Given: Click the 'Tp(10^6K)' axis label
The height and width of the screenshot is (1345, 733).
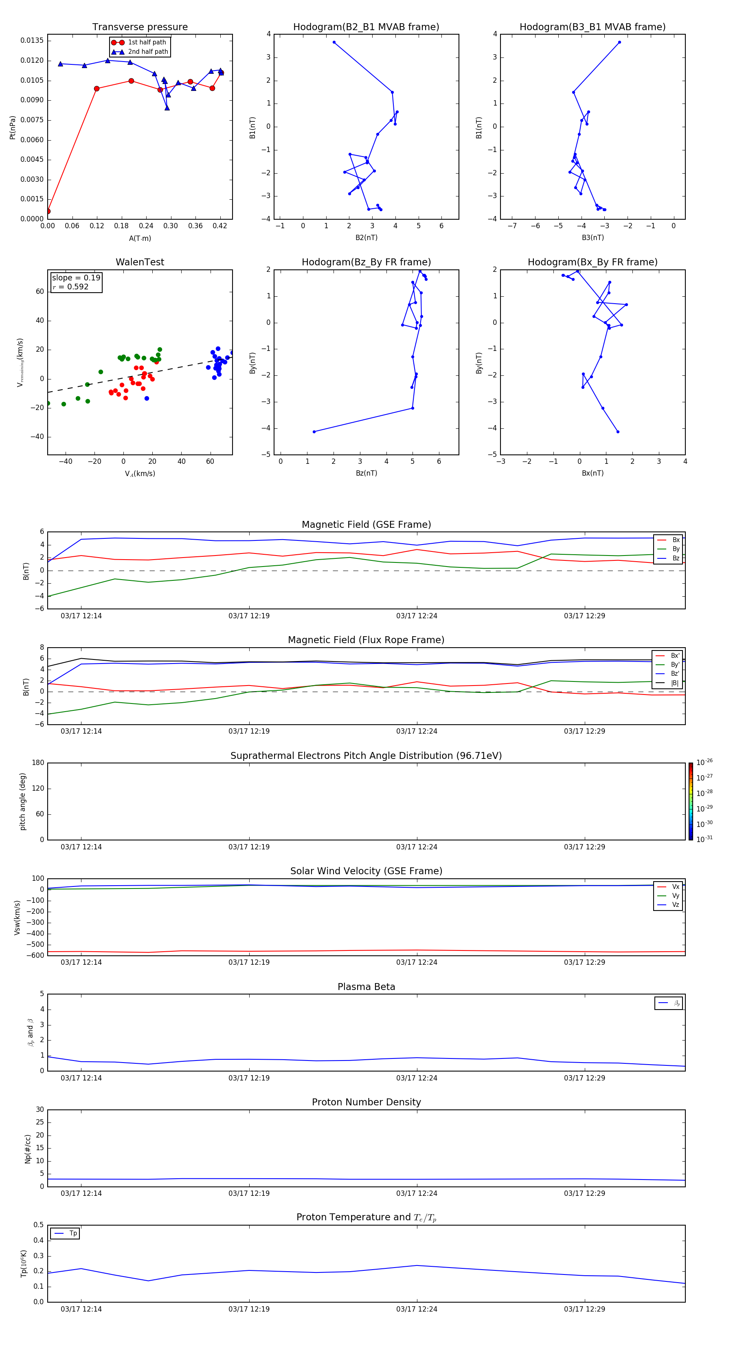Looking at the screenshot, I should tap(24, 1263).
